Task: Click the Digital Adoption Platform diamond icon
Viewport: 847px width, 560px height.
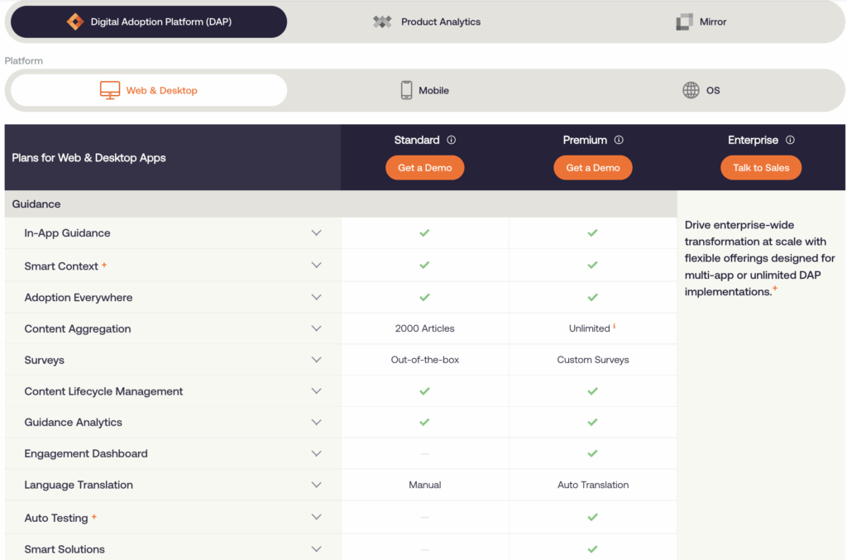Action: coord(74,22)
